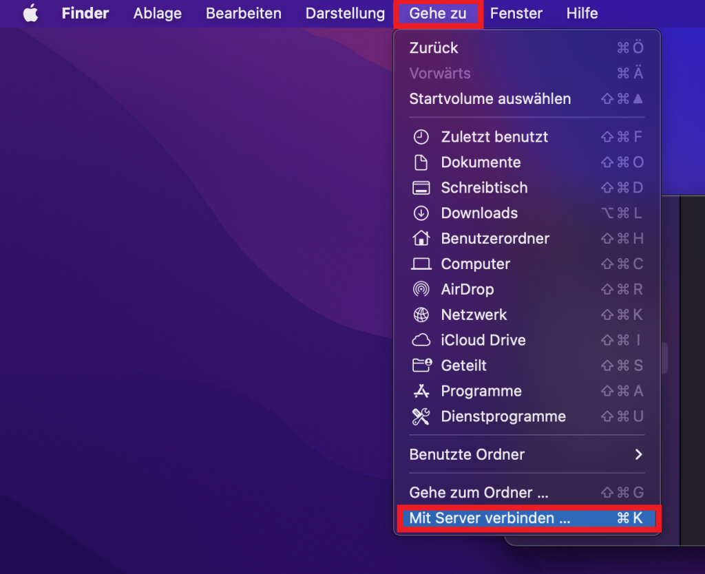Click the iCloud Drive cloud icon
The image size is (705, 574).
tap(421, 341)
